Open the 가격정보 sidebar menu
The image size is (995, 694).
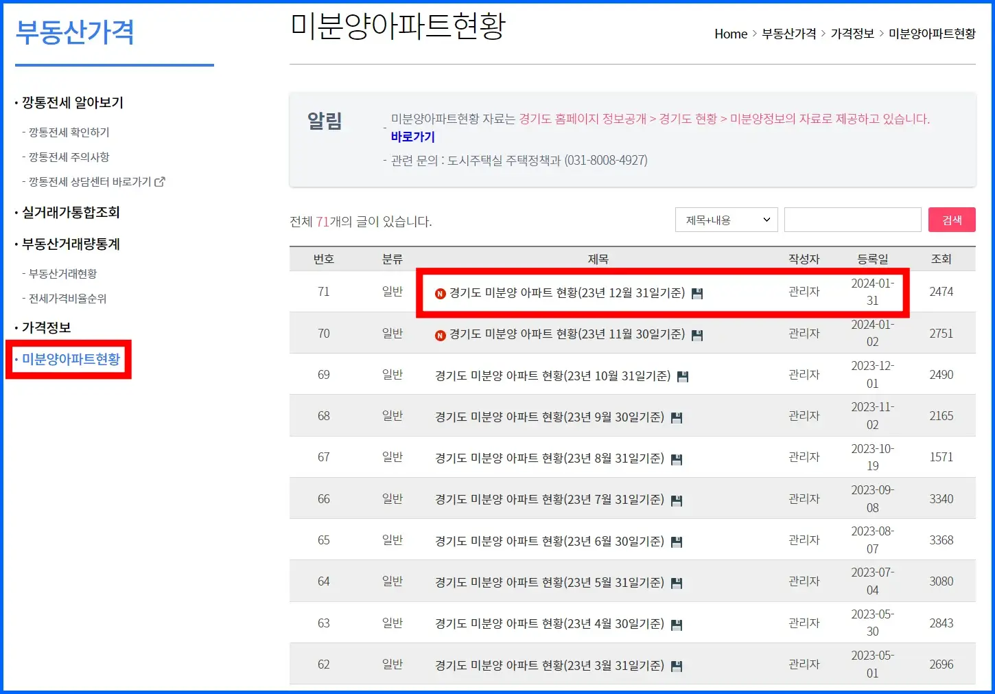(47, 328)
